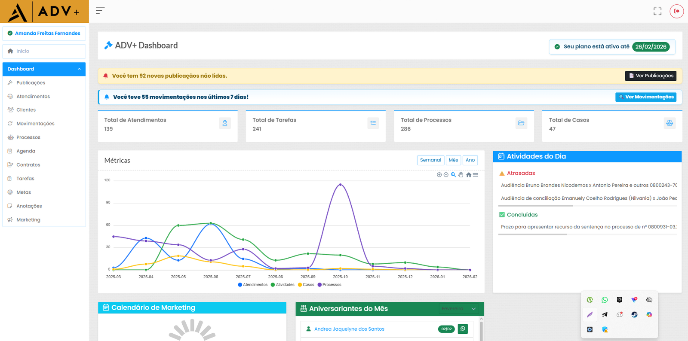Go to Agenda in the sidebar
688x341 pixels.
pos(26,151)
